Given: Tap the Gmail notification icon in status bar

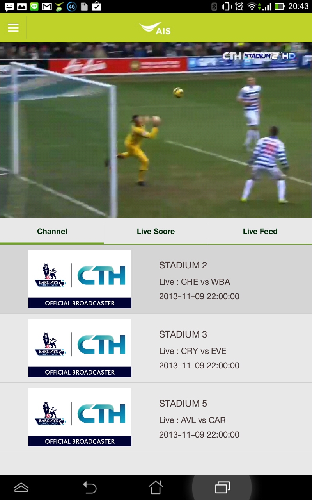Looking at the screenshot, I should [47, 6].
